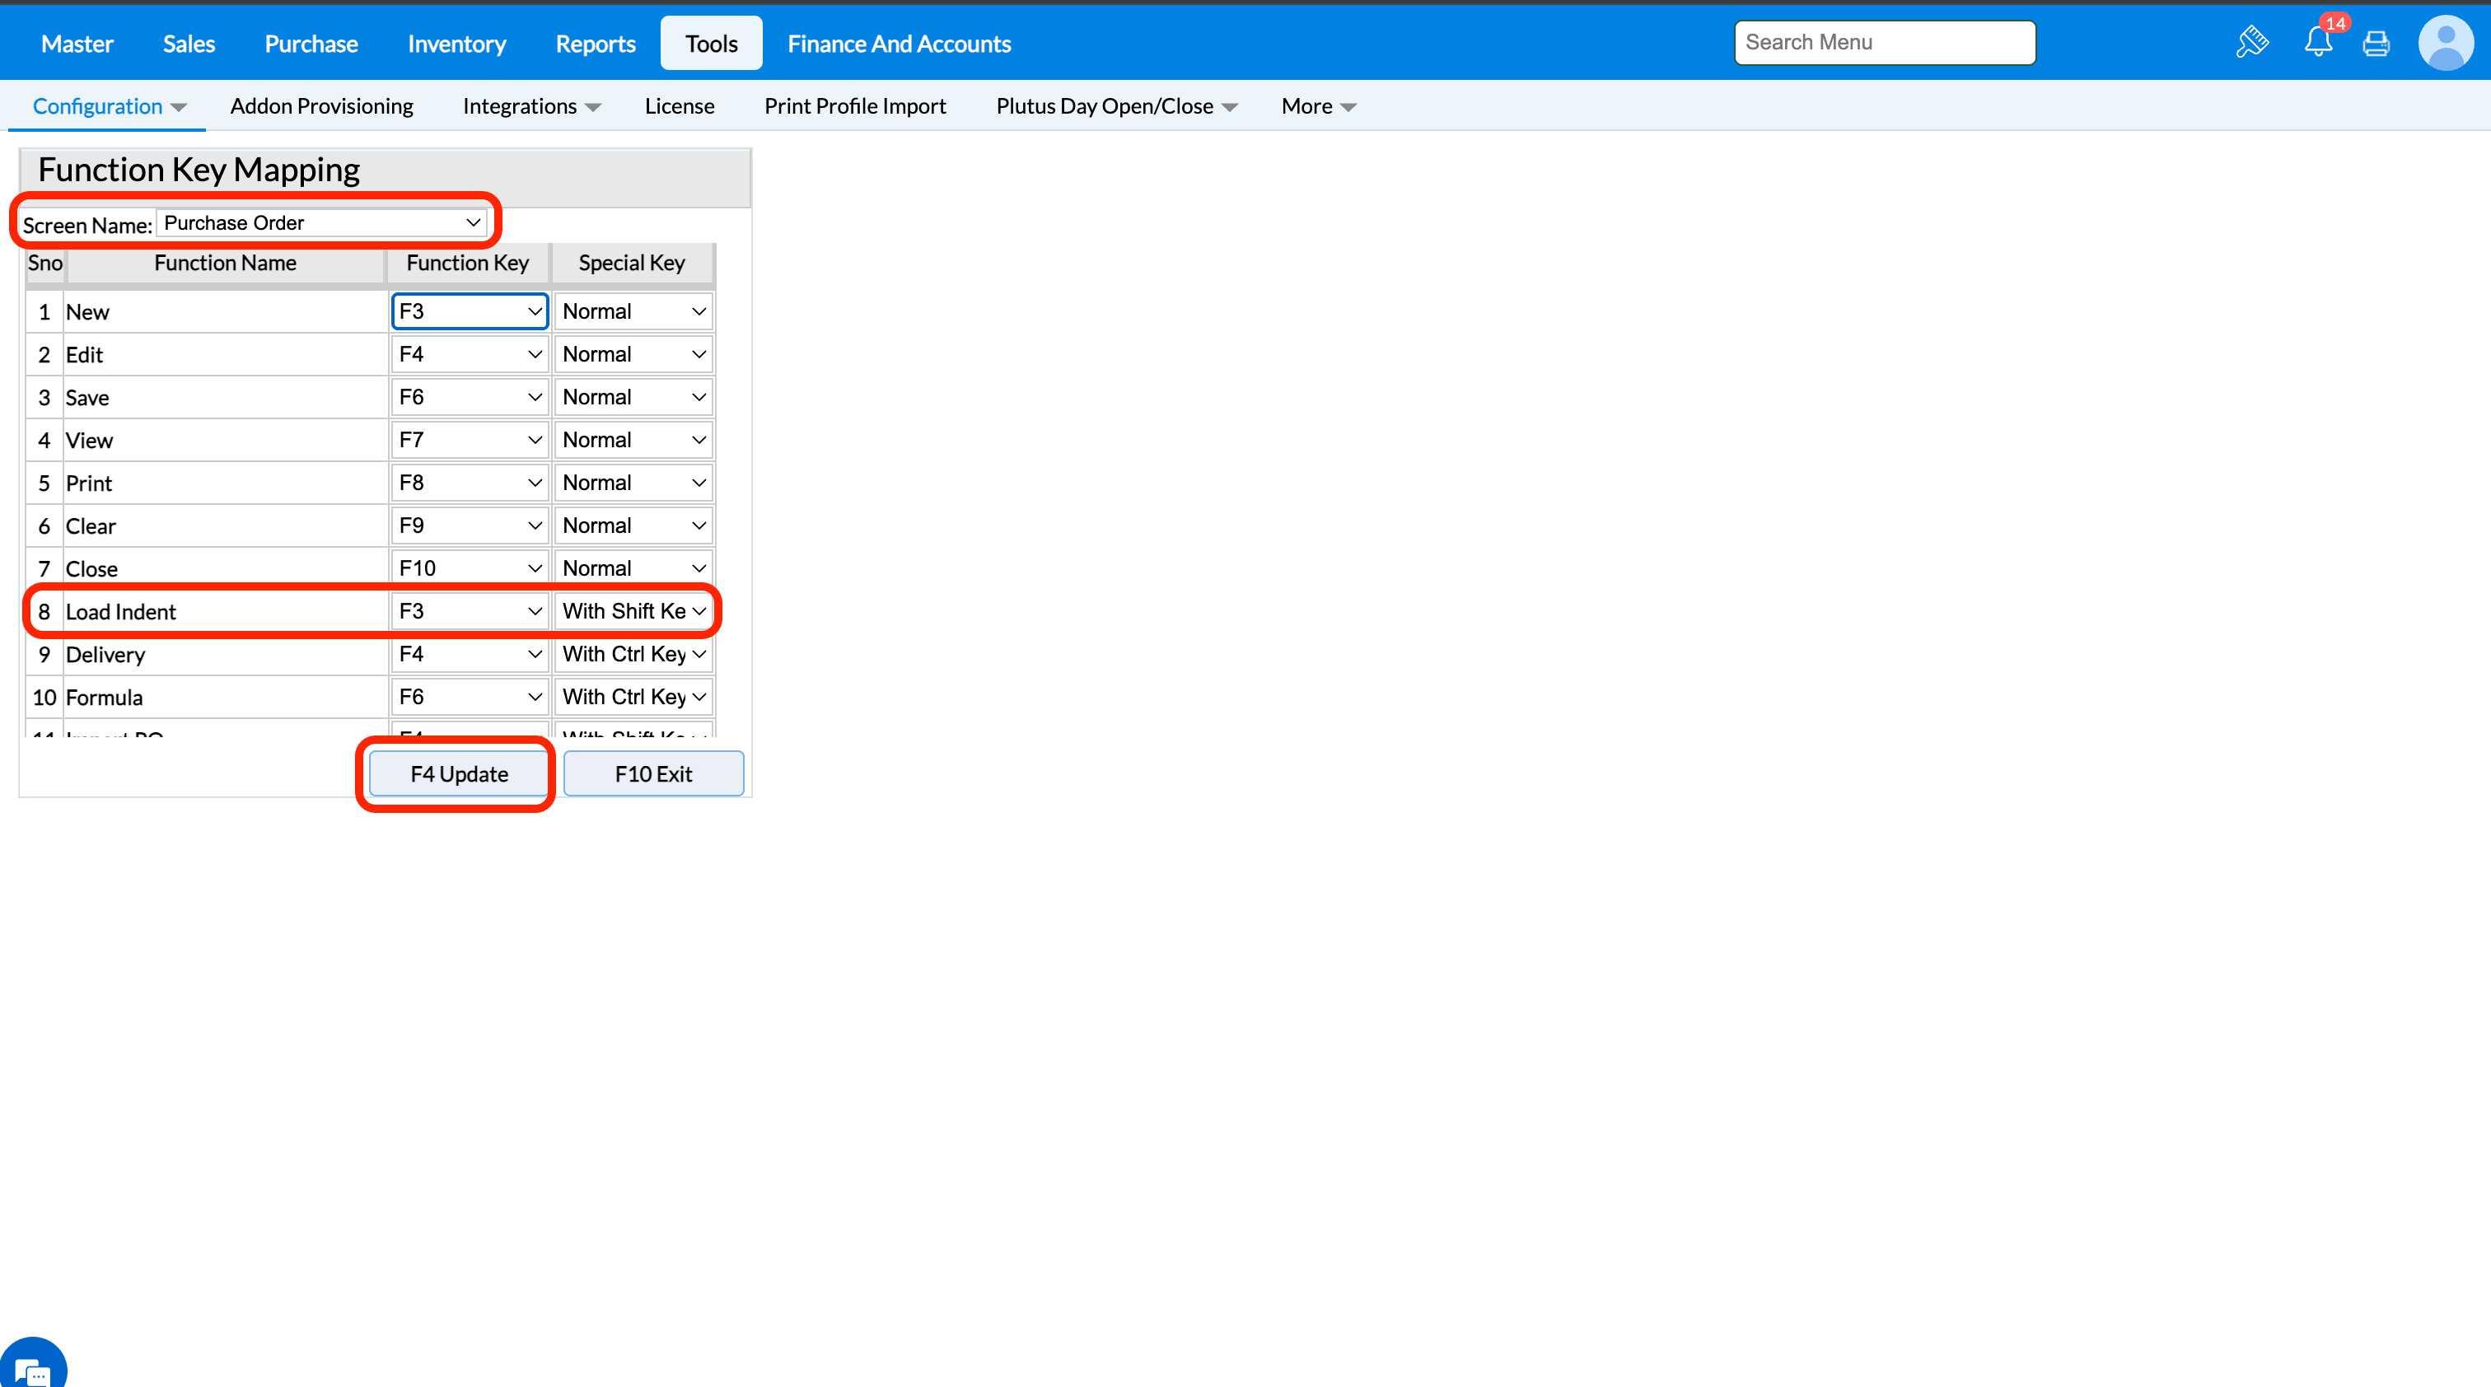This screenshot has height=1387, width=2491.
Task: Click the notification bell icon
Action: (2318, 43)
